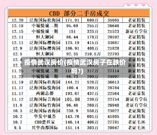157x135 pixels.
Task: Select the "兴华尚都国际" cell
Action: pos(45,128)
